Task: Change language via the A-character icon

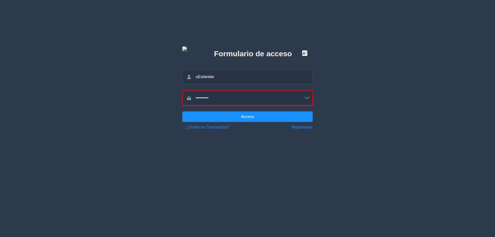Action: [305, 53]
